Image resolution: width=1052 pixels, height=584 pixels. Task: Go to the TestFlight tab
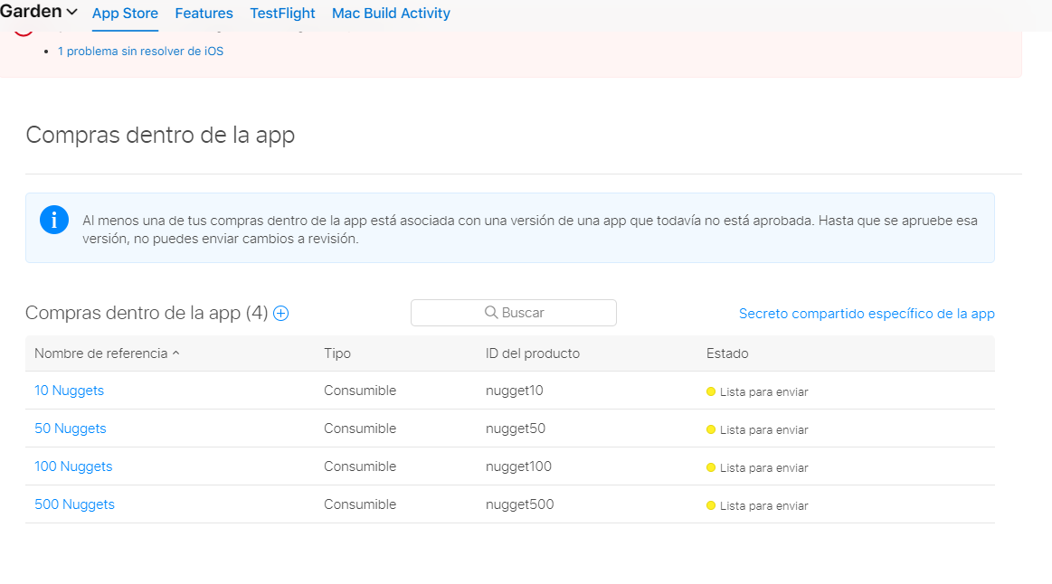pos(282,14)
